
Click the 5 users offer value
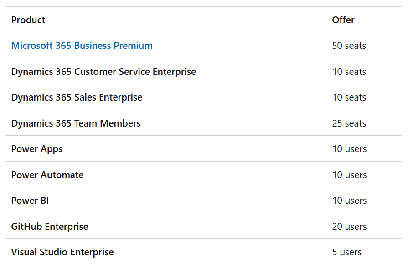tap(347, 252)
